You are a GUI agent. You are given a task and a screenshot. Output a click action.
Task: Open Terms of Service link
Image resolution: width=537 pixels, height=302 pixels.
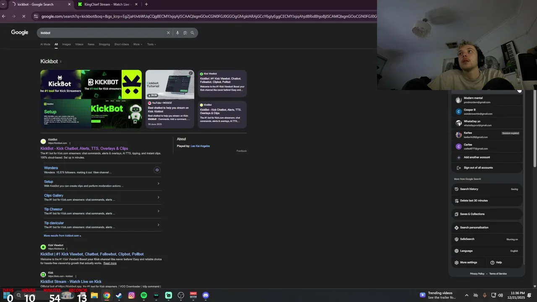[x=498, y=274]
